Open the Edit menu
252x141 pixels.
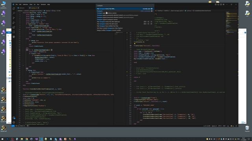20,4
